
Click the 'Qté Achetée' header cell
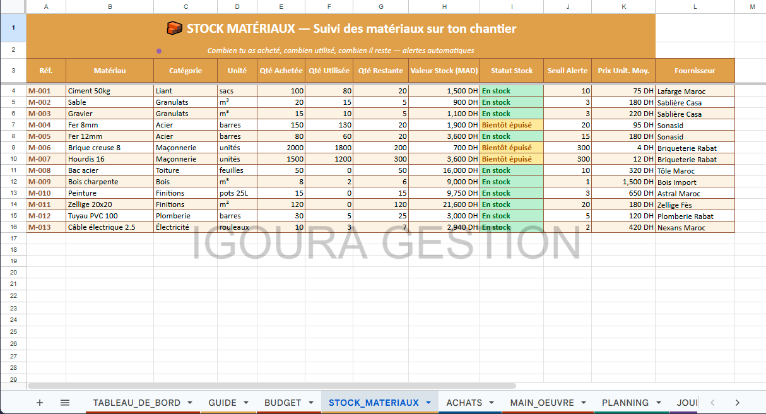tap(281, 71)
